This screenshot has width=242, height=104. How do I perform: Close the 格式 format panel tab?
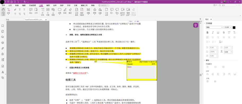click(x=211, y=19)
